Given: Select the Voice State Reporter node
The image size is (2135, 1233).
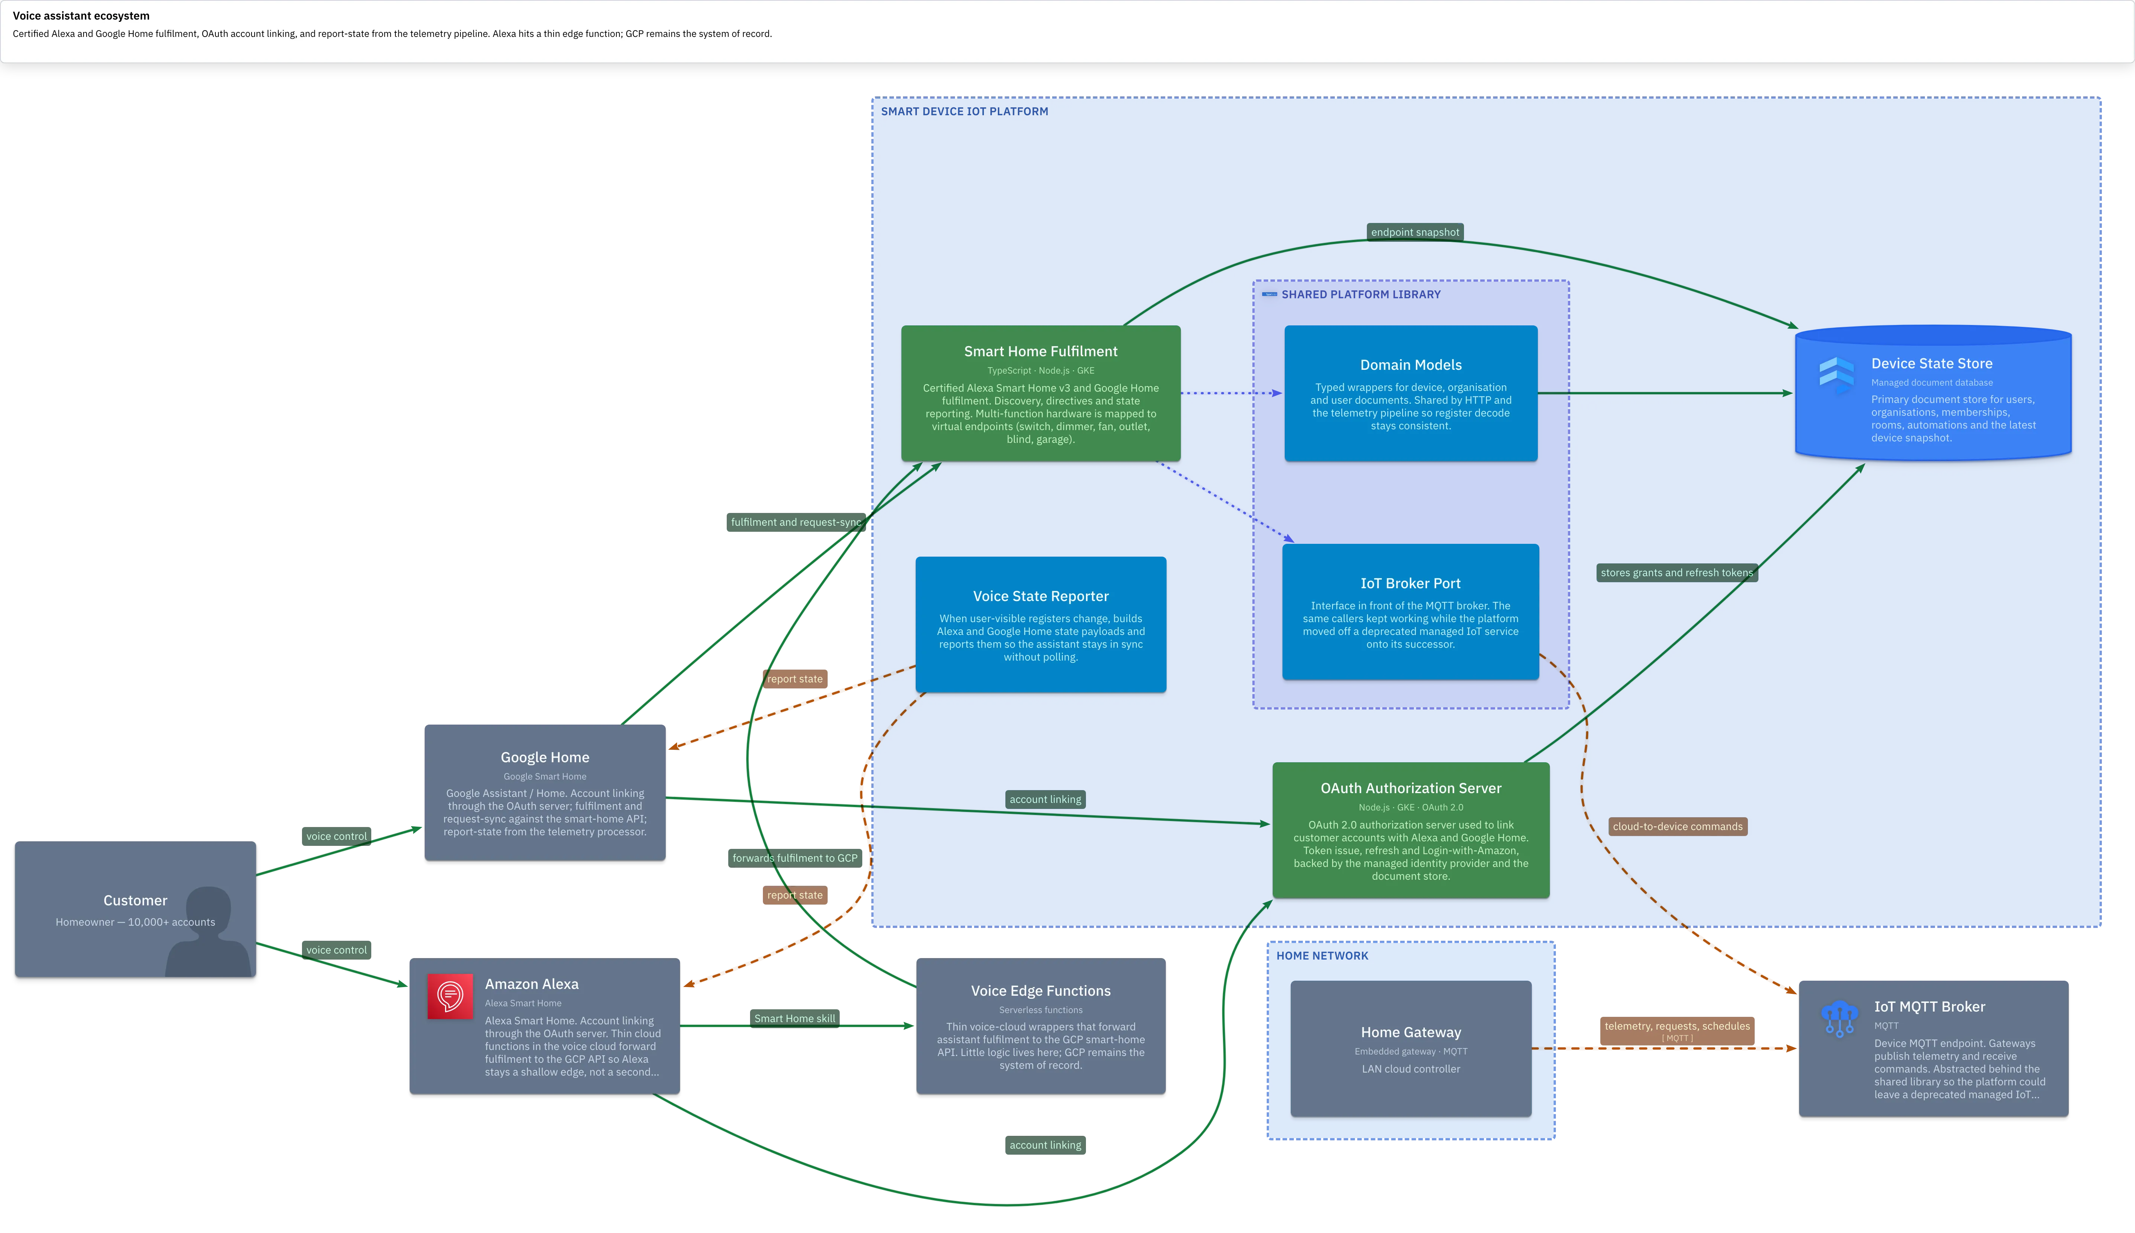Looking at the screenshot, I should pyautogui.click(x=1040, y=625).
